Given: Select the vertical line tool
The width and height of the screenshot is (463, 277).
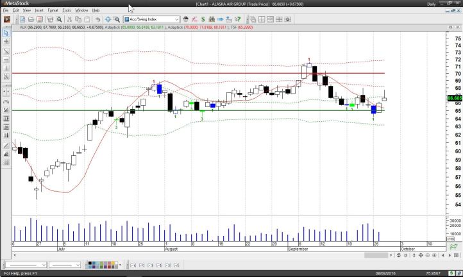Looking at the screenshot, I should point(6,68).
